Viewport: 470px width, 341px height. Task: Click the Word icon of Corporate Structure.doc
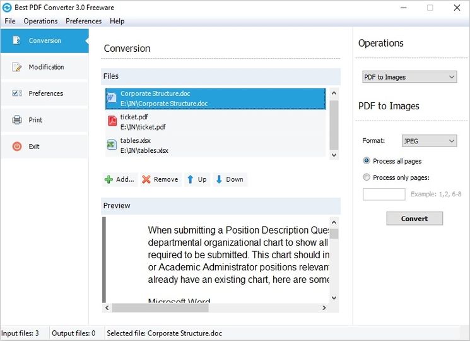[x=112, y=98]
